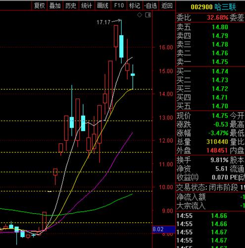Click the 大宗流入 row label
Image resolution: width=245 pixels, height=248 pixels.
[191, 206]
